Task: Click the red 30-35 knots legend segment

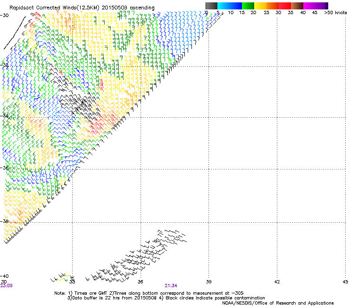Action: [x=285, y=6]
